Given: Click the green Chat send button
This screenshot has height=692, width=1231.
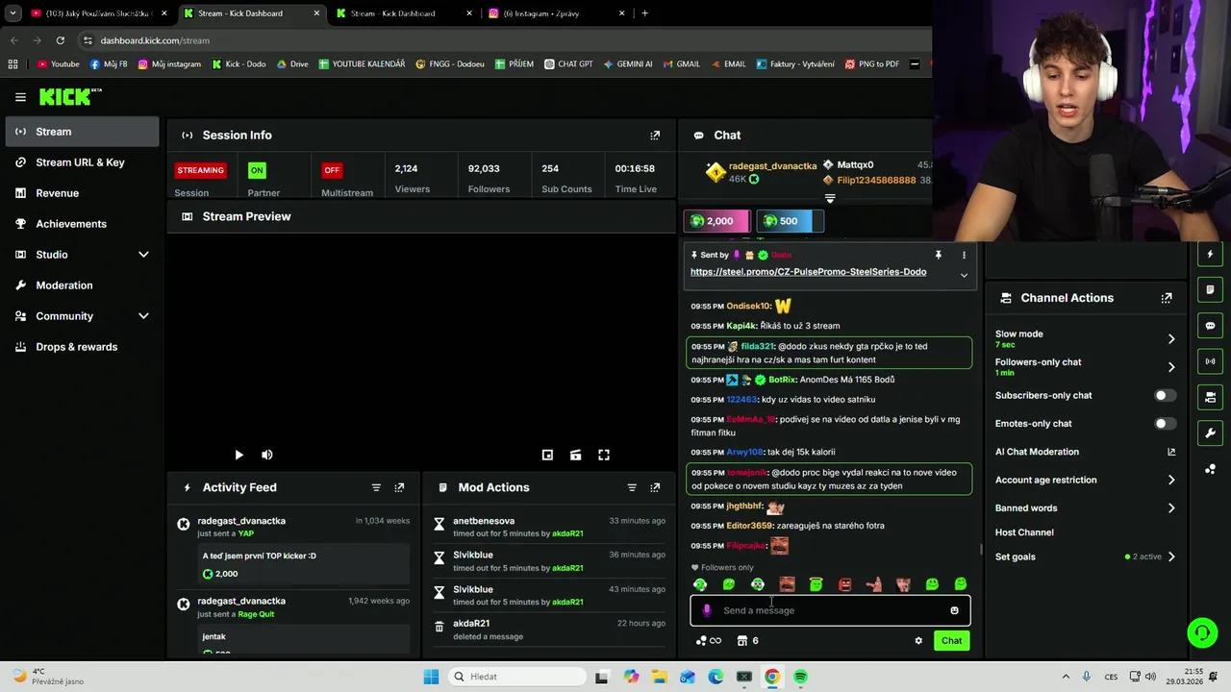Looking at the screenshot, I should (951, 641).
